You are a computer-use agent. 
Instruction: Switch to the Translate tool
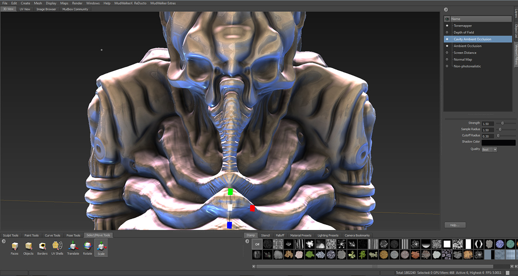point(73,246)
